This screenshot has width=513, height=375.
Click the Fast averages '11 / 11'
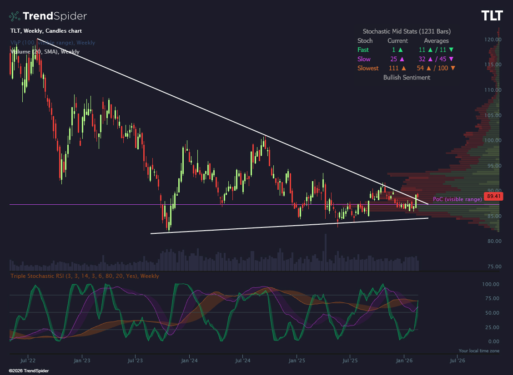point(436,49)
